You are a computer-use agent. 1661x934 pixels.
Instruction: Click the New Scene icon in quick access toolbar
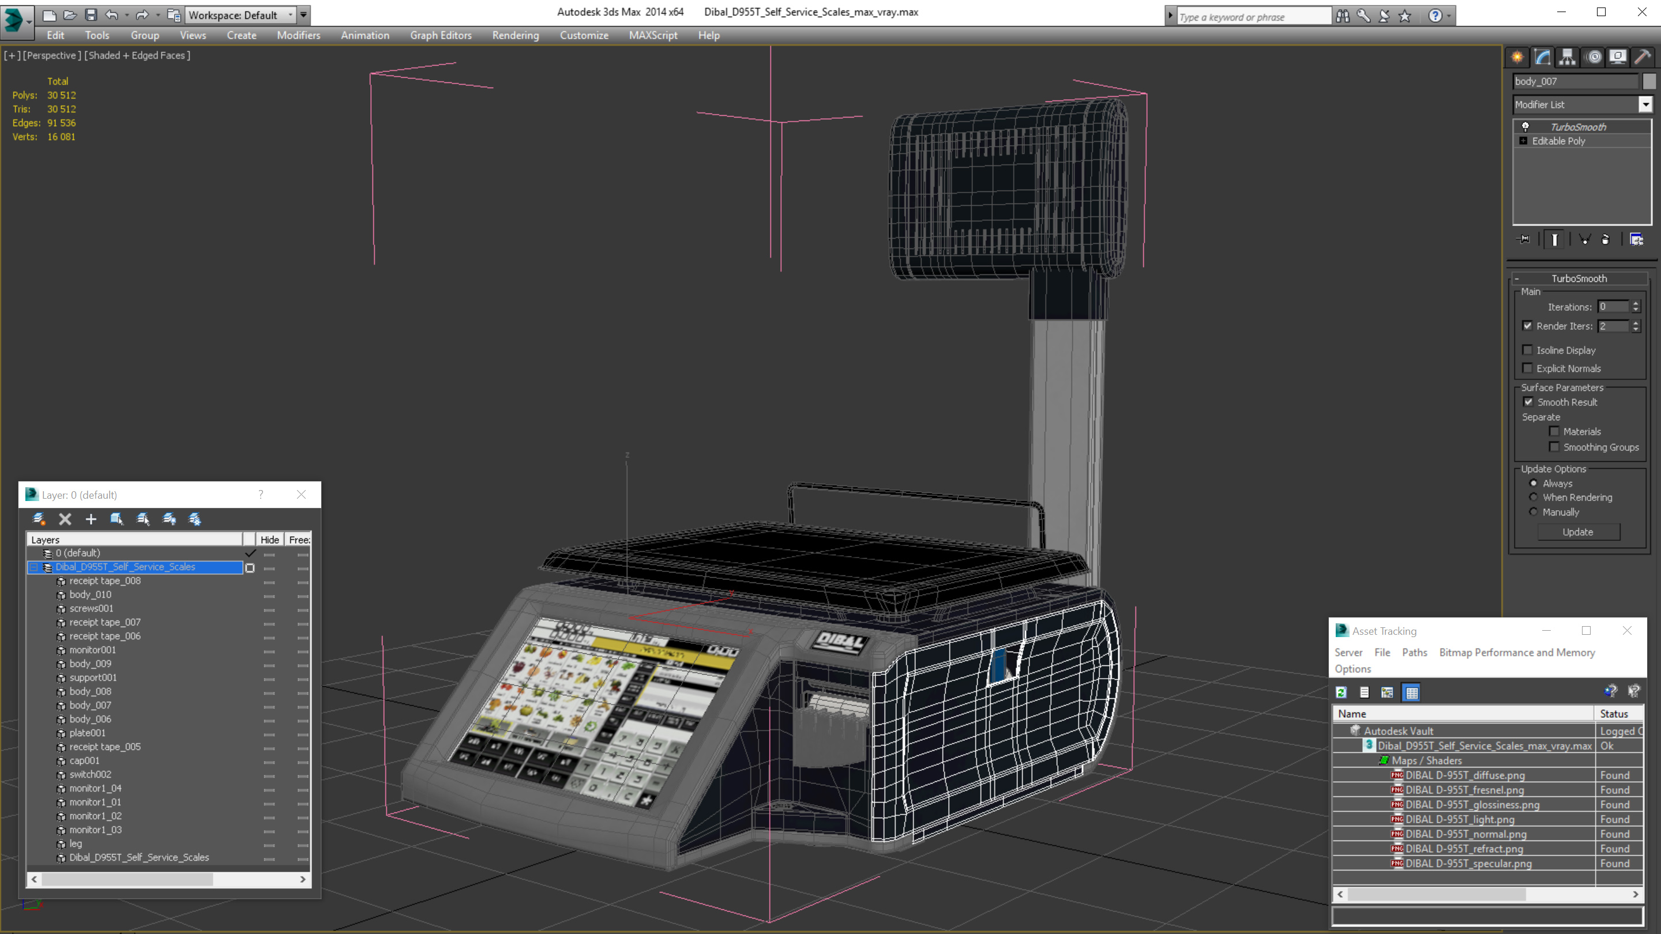point(50,15)
